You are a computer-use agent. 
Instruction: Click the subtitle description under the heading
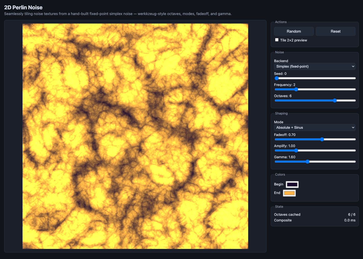click(118, 14)
